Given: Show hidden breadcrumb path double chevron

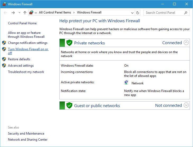Looking at the screenshot, I should (36, 13).
